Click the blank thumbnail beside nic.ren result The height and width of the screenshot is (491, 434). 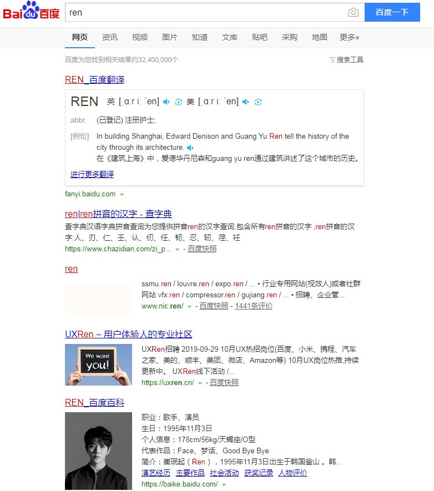tap(98, 298)
